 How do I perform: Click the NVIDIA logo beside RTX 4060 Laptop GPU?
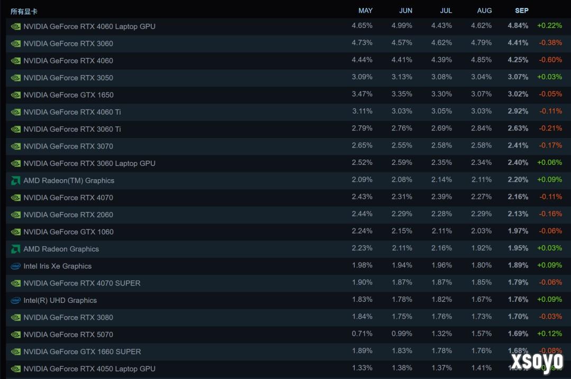point(15,26)
